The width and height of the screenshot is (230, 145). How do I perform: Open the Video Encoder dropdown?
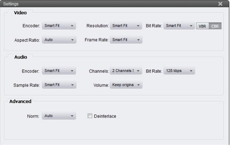pyautogui.click(x=59, y=26)
